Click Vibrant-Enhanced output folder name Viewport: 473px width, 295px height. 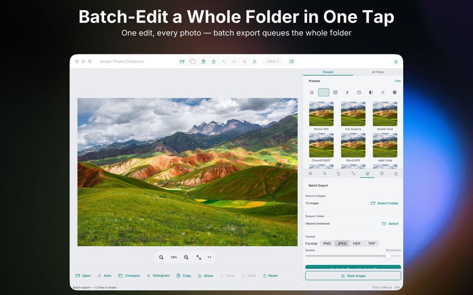click(318, 224)
